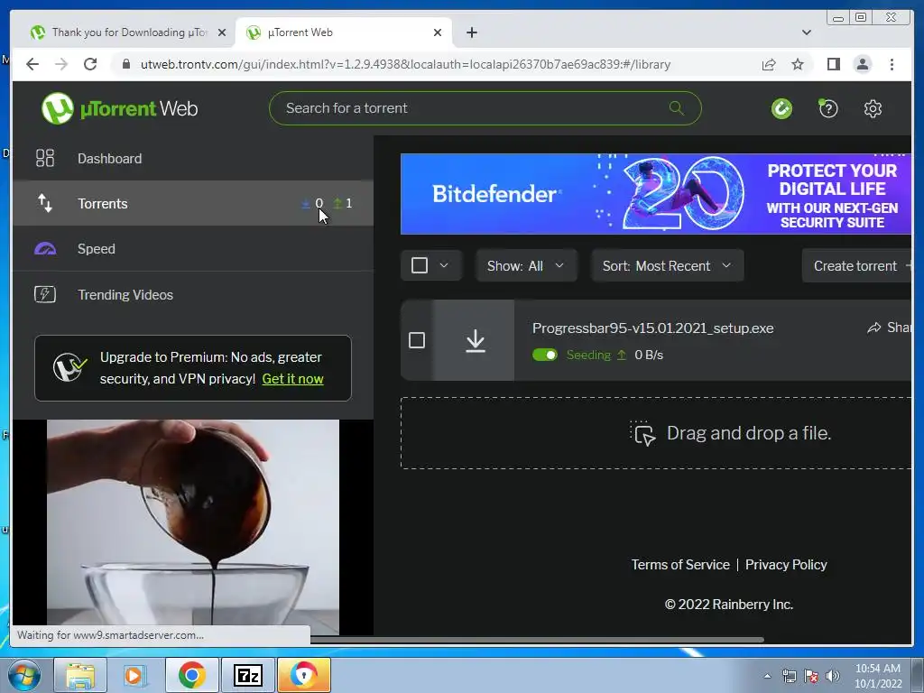Open a new tab with plus icon
The height and width of the screenshot is (693, 924).
[x=471, y=32]
